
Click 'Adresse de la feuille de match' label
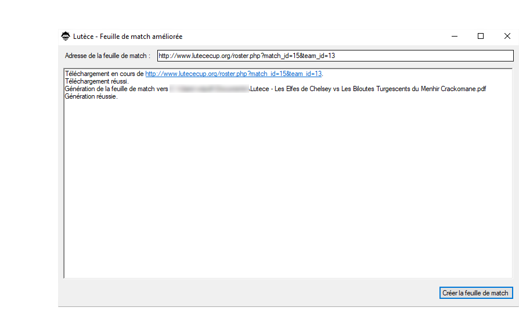click(x=107, y=56)
